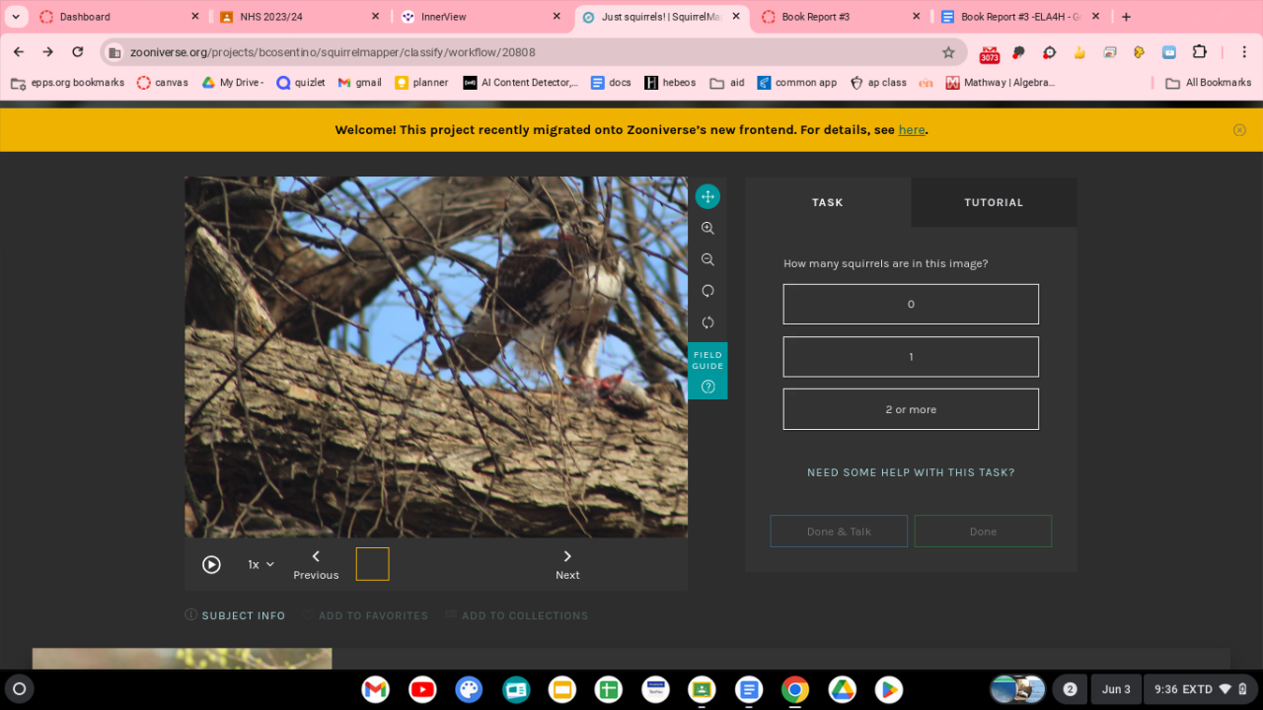
Task: Zoom in on the subject image
Action: (x=707, y=228)
